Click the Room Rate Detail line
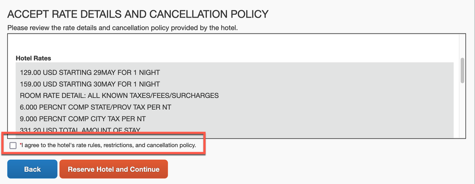The image size is (475, 184). pyautogui.click(x=119, y=95)
